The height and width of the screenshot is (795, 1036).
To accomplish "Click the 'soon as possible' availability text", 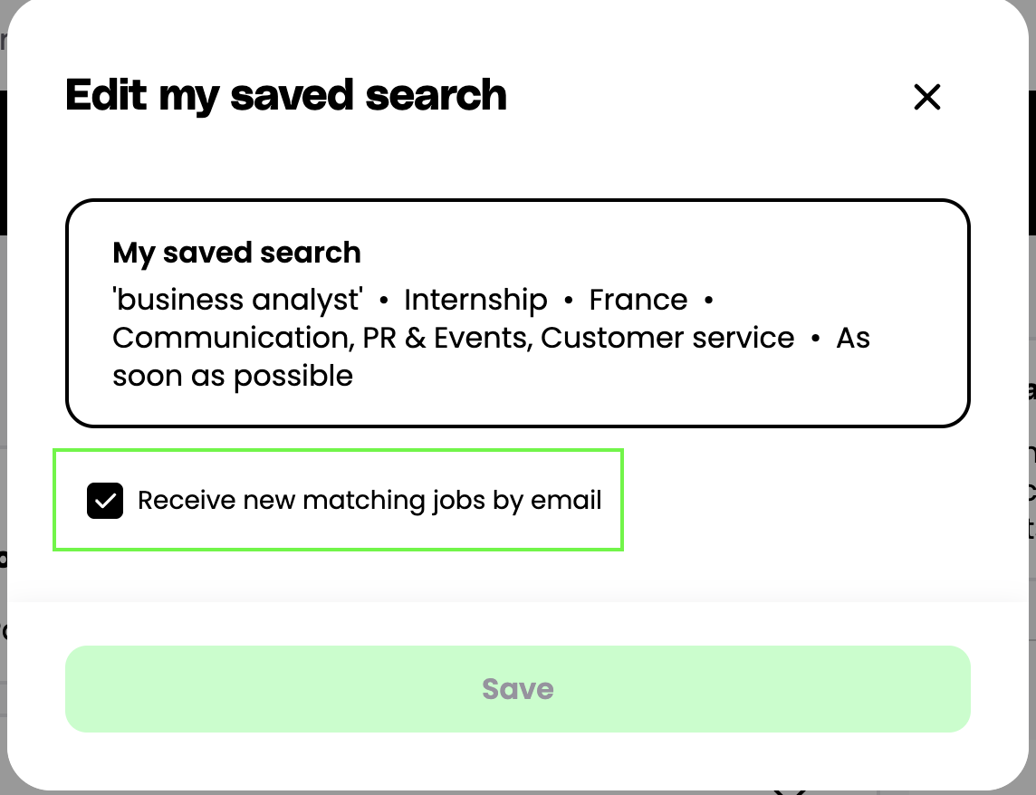I will [x=233, y=376].
